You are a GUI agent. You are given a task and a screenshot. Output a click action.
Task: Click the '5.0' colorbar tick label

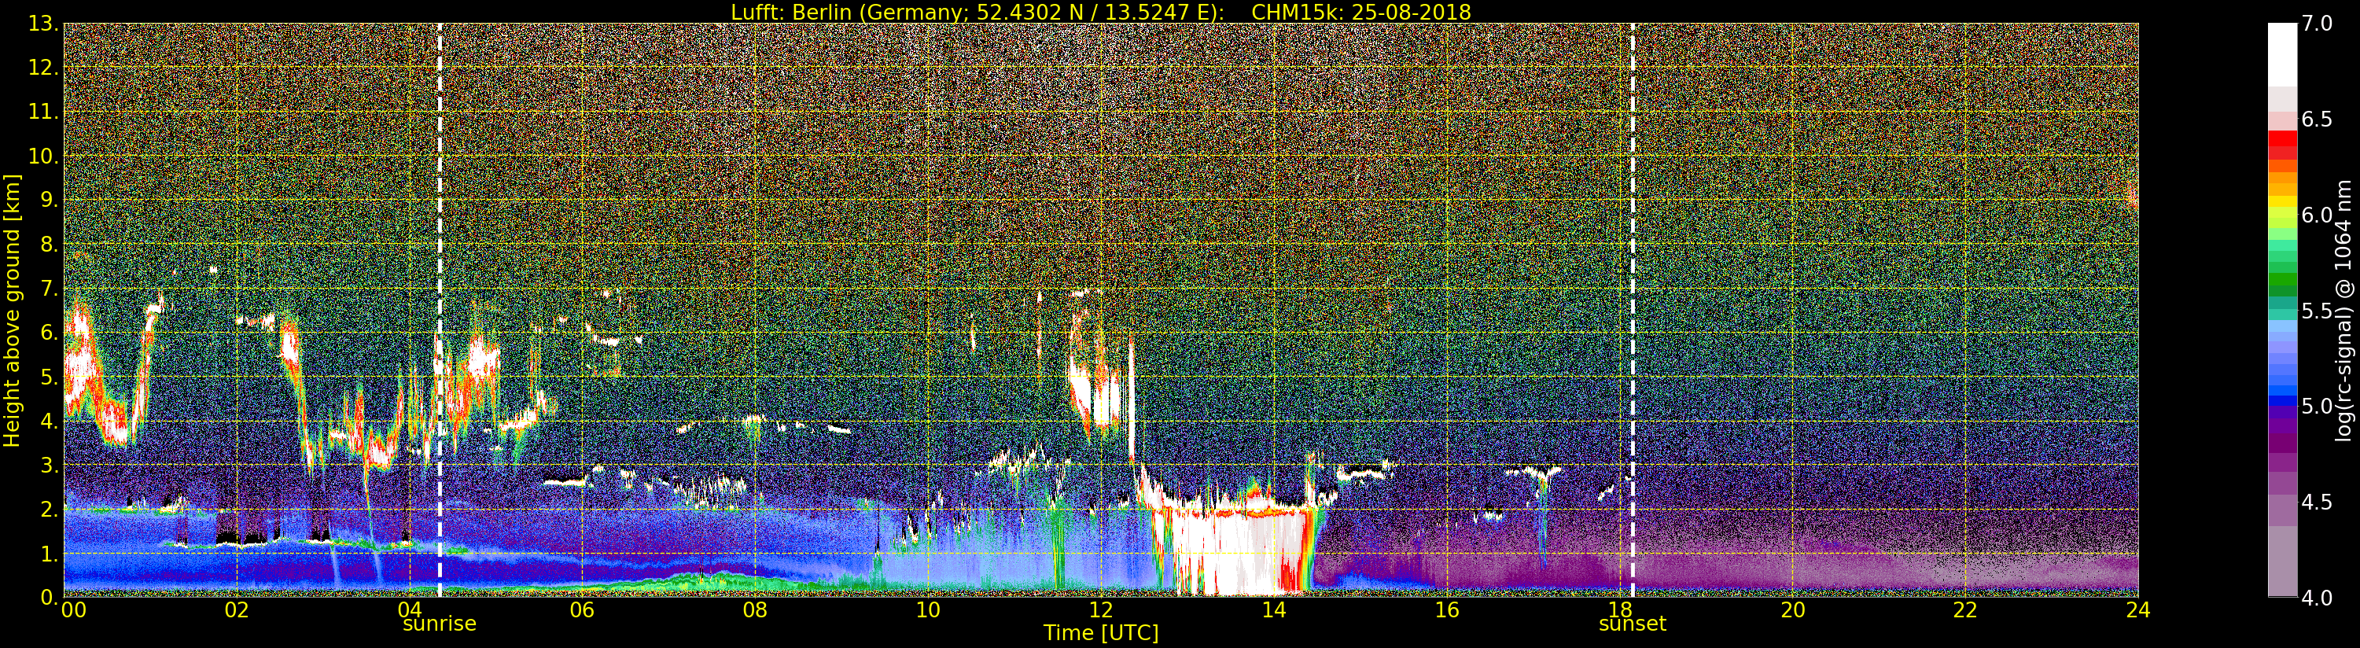pyautogui.click(x=2317, y=406)
